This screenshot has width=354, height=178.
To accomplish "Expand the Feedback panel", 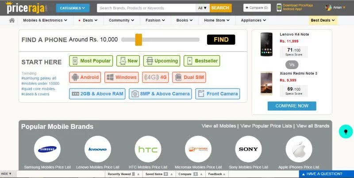I will pyautogui.click(x=217, y=174).
